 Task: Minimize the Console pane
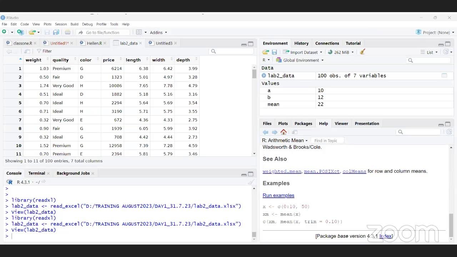244,174
